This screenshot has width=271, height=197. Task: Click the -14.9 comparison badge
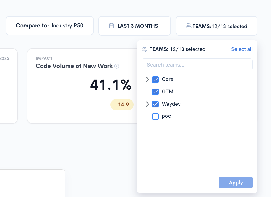122,105
